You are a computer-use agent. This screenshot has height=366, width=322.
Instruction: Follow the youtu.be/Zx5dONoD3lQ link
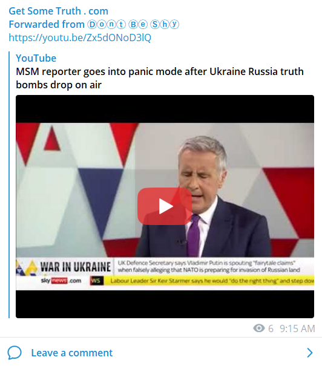[x=80, y=38]
